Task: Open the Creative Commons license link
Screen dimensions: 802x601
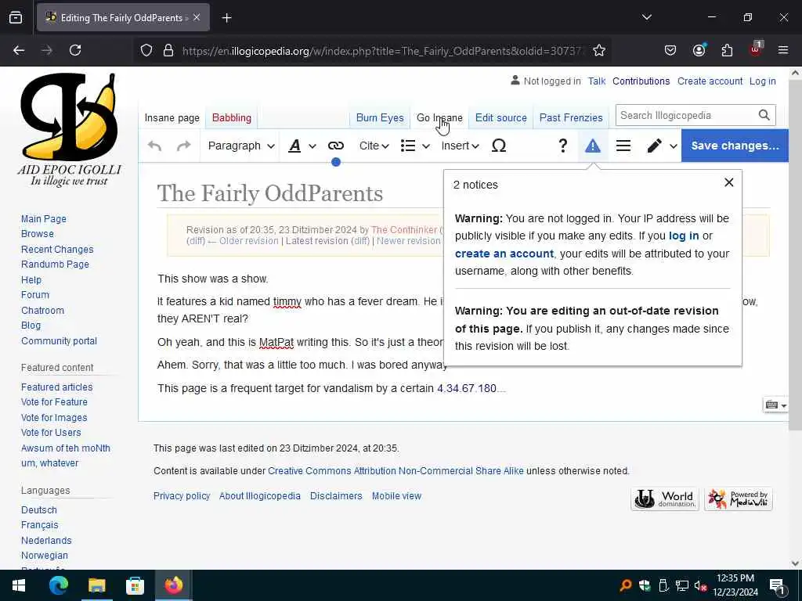Action: coord(396,470)
